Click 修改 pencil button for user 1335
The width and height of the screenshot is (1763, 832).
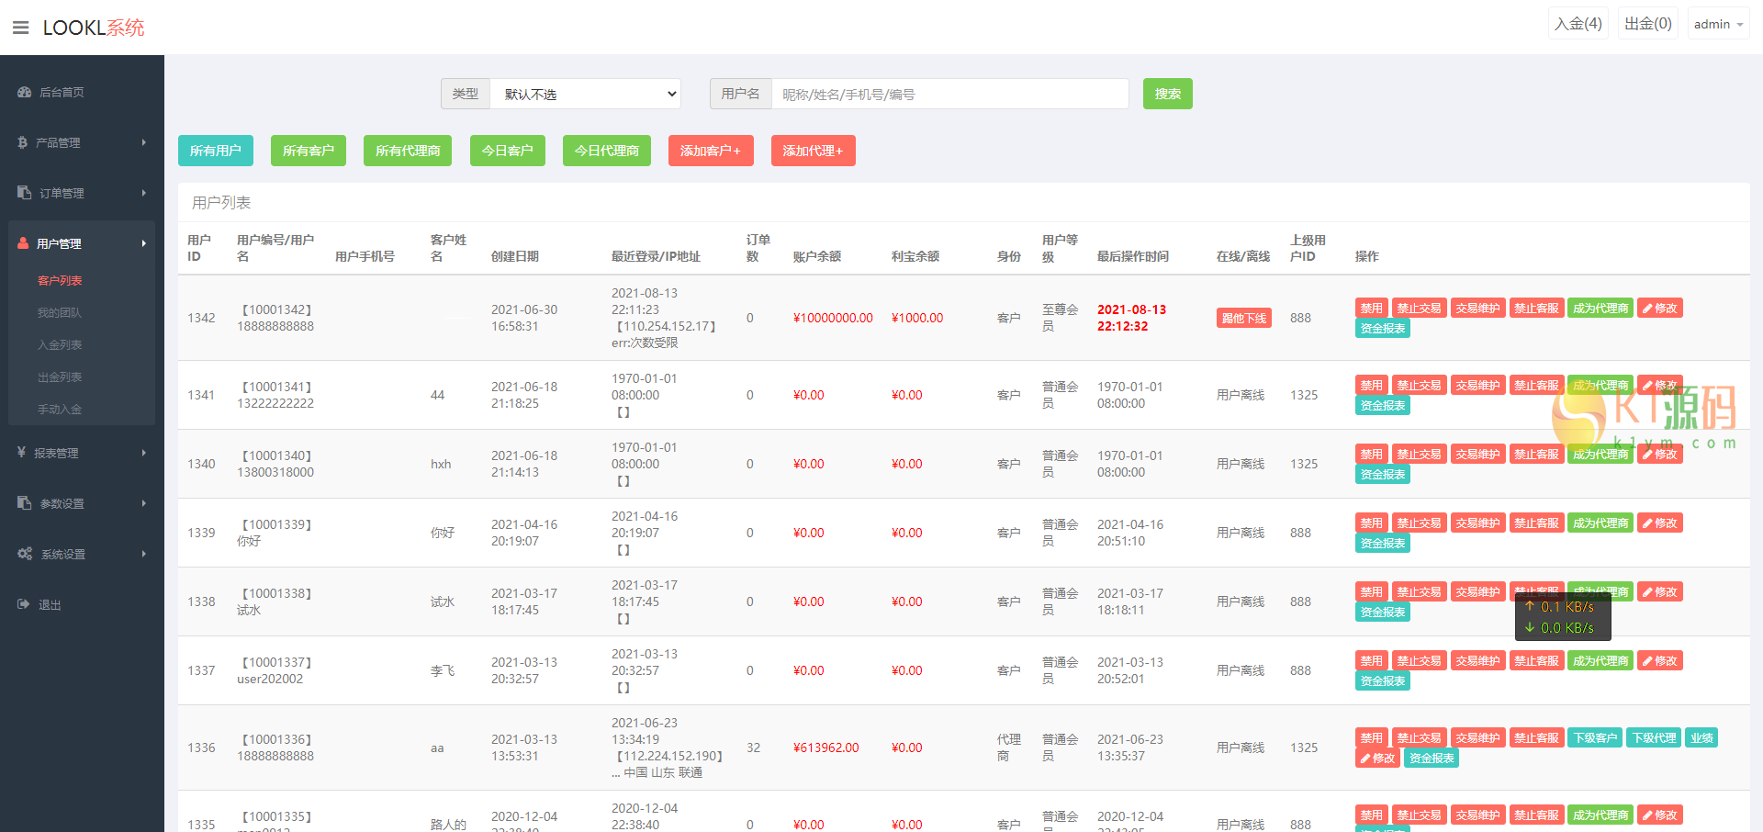1660,815
